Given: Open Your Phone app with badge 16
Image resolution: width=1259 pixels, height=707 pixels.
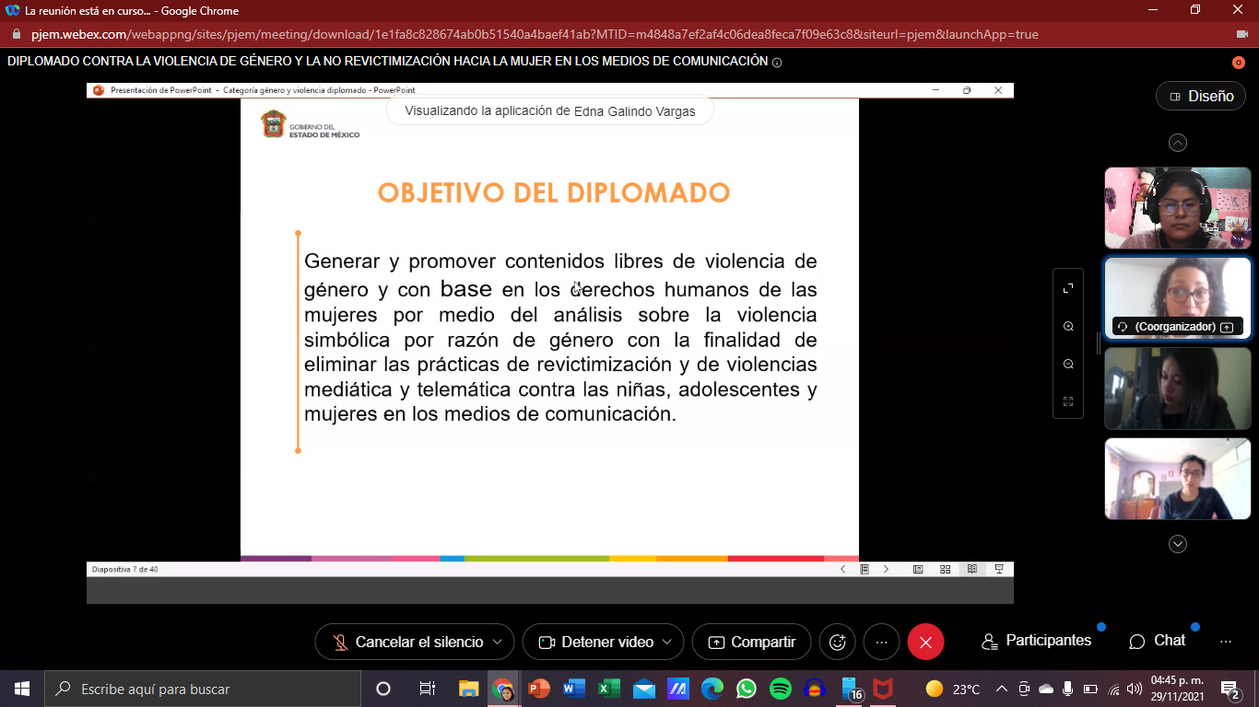Looking at the screenshot, I should [x=850, y=689].
